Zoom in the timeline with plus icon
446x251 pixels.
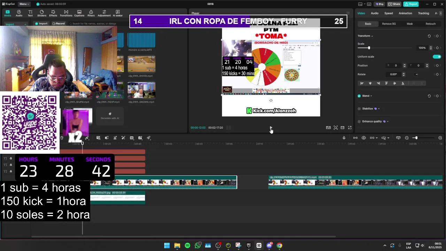440,138
